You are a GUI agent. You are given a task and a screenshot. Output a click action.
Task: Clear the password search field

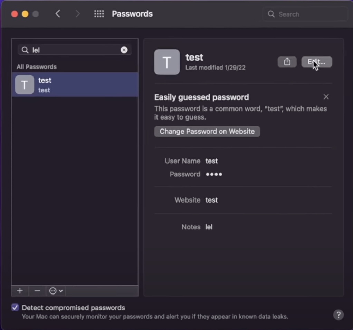pos(124,50)
